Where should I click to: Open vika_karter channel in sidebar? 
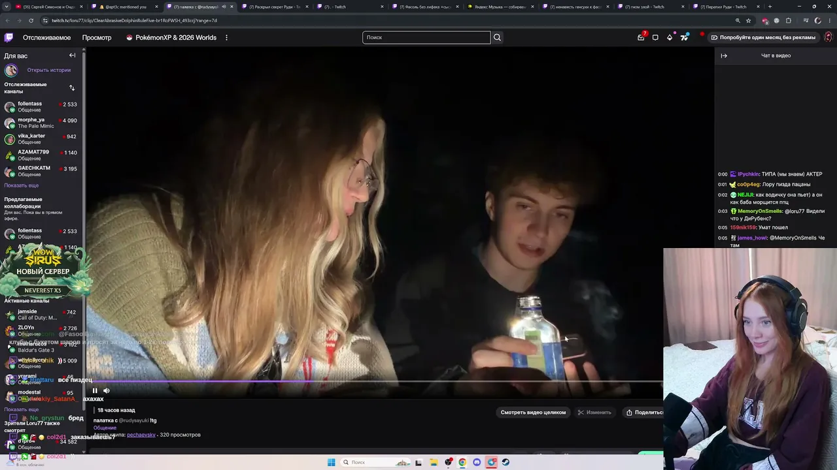pos(41,139)
